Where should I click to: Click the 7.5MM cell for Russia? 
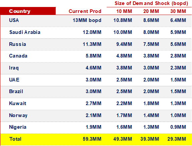pos(151,44)
